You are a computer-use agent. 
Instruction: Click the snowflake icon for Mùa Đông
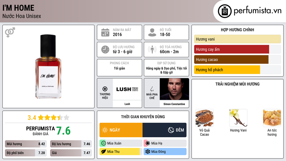pos(147,151)
